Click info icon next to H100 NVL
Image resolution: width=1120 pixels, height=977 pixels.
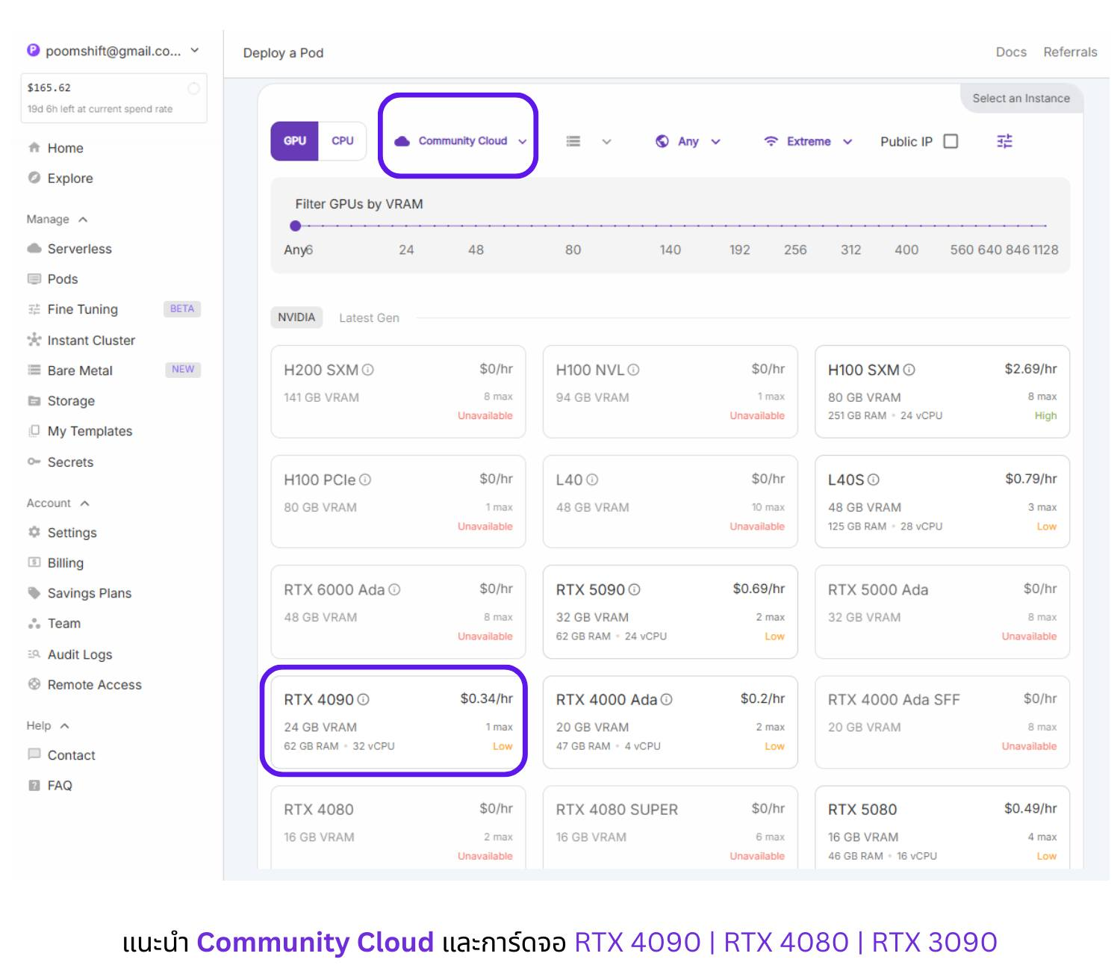click(633, 370)
